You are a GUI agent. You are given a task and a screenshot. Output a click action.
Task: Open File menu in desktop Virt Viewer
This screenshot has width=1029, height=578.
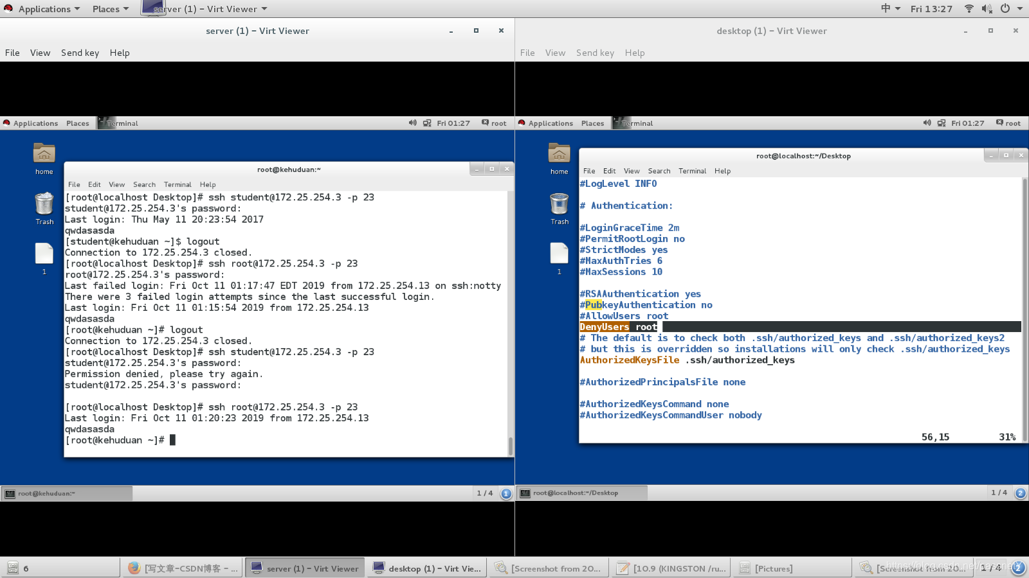pyautogui.click(x=527, y=53)
